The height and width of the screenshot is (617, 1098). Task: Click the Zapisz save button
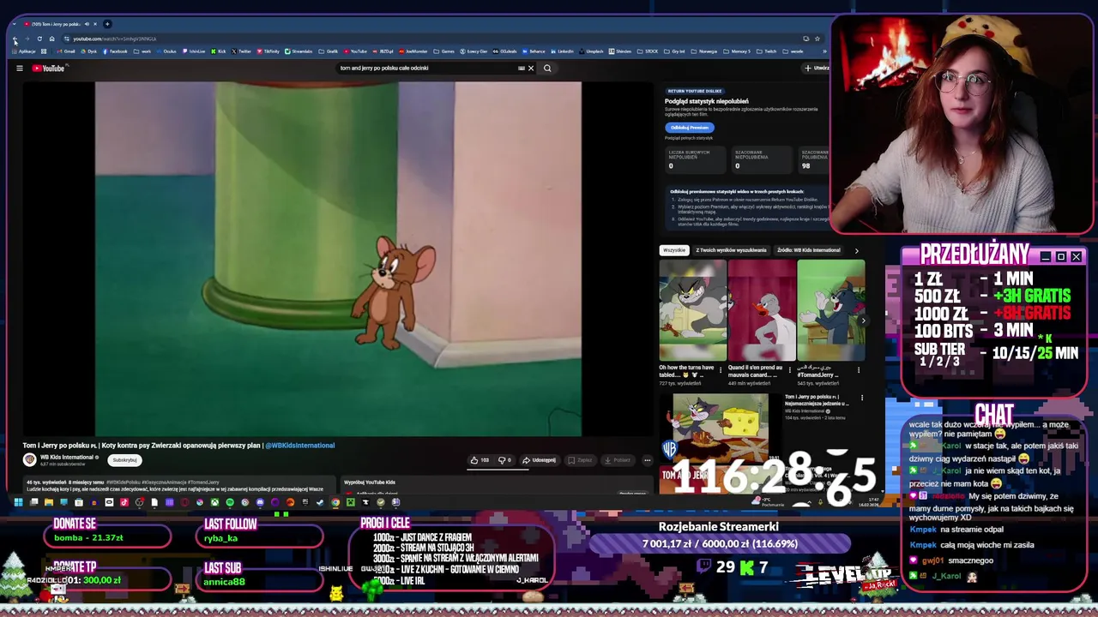(x=580, y=460)
